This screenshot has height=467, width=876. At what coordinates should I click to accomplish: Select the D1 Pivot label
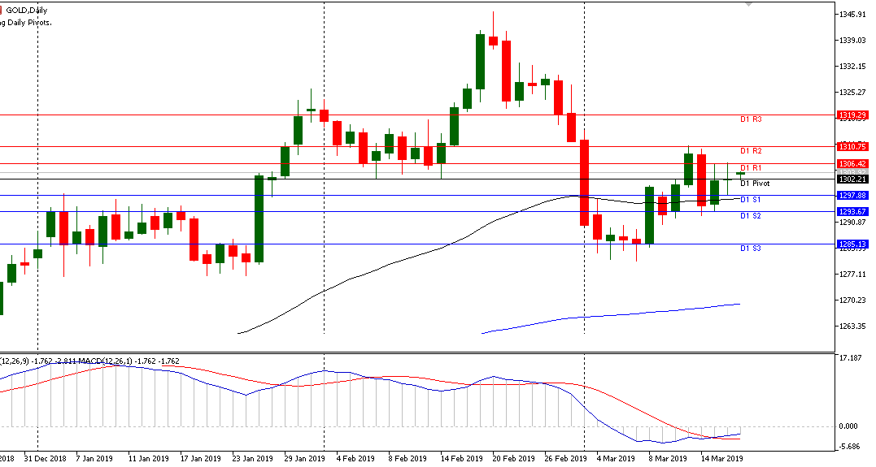[754, 184]
